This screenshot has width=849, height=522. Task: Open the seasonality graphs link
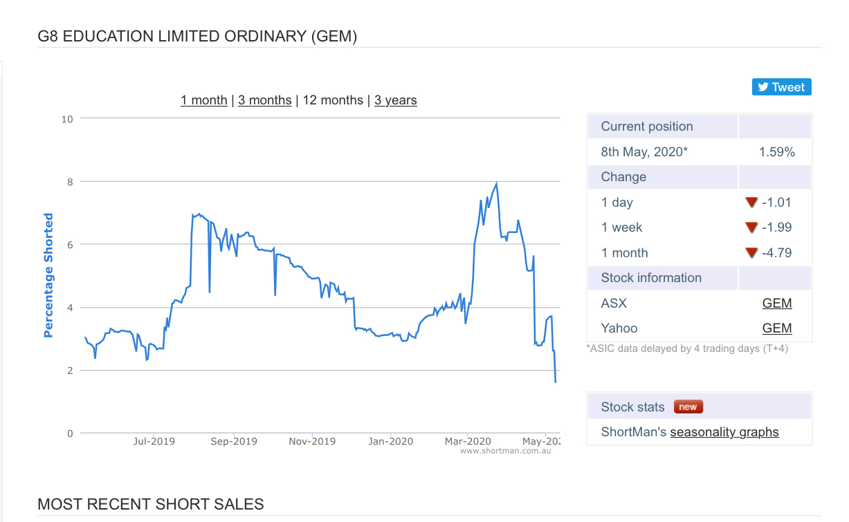[724, 432]
